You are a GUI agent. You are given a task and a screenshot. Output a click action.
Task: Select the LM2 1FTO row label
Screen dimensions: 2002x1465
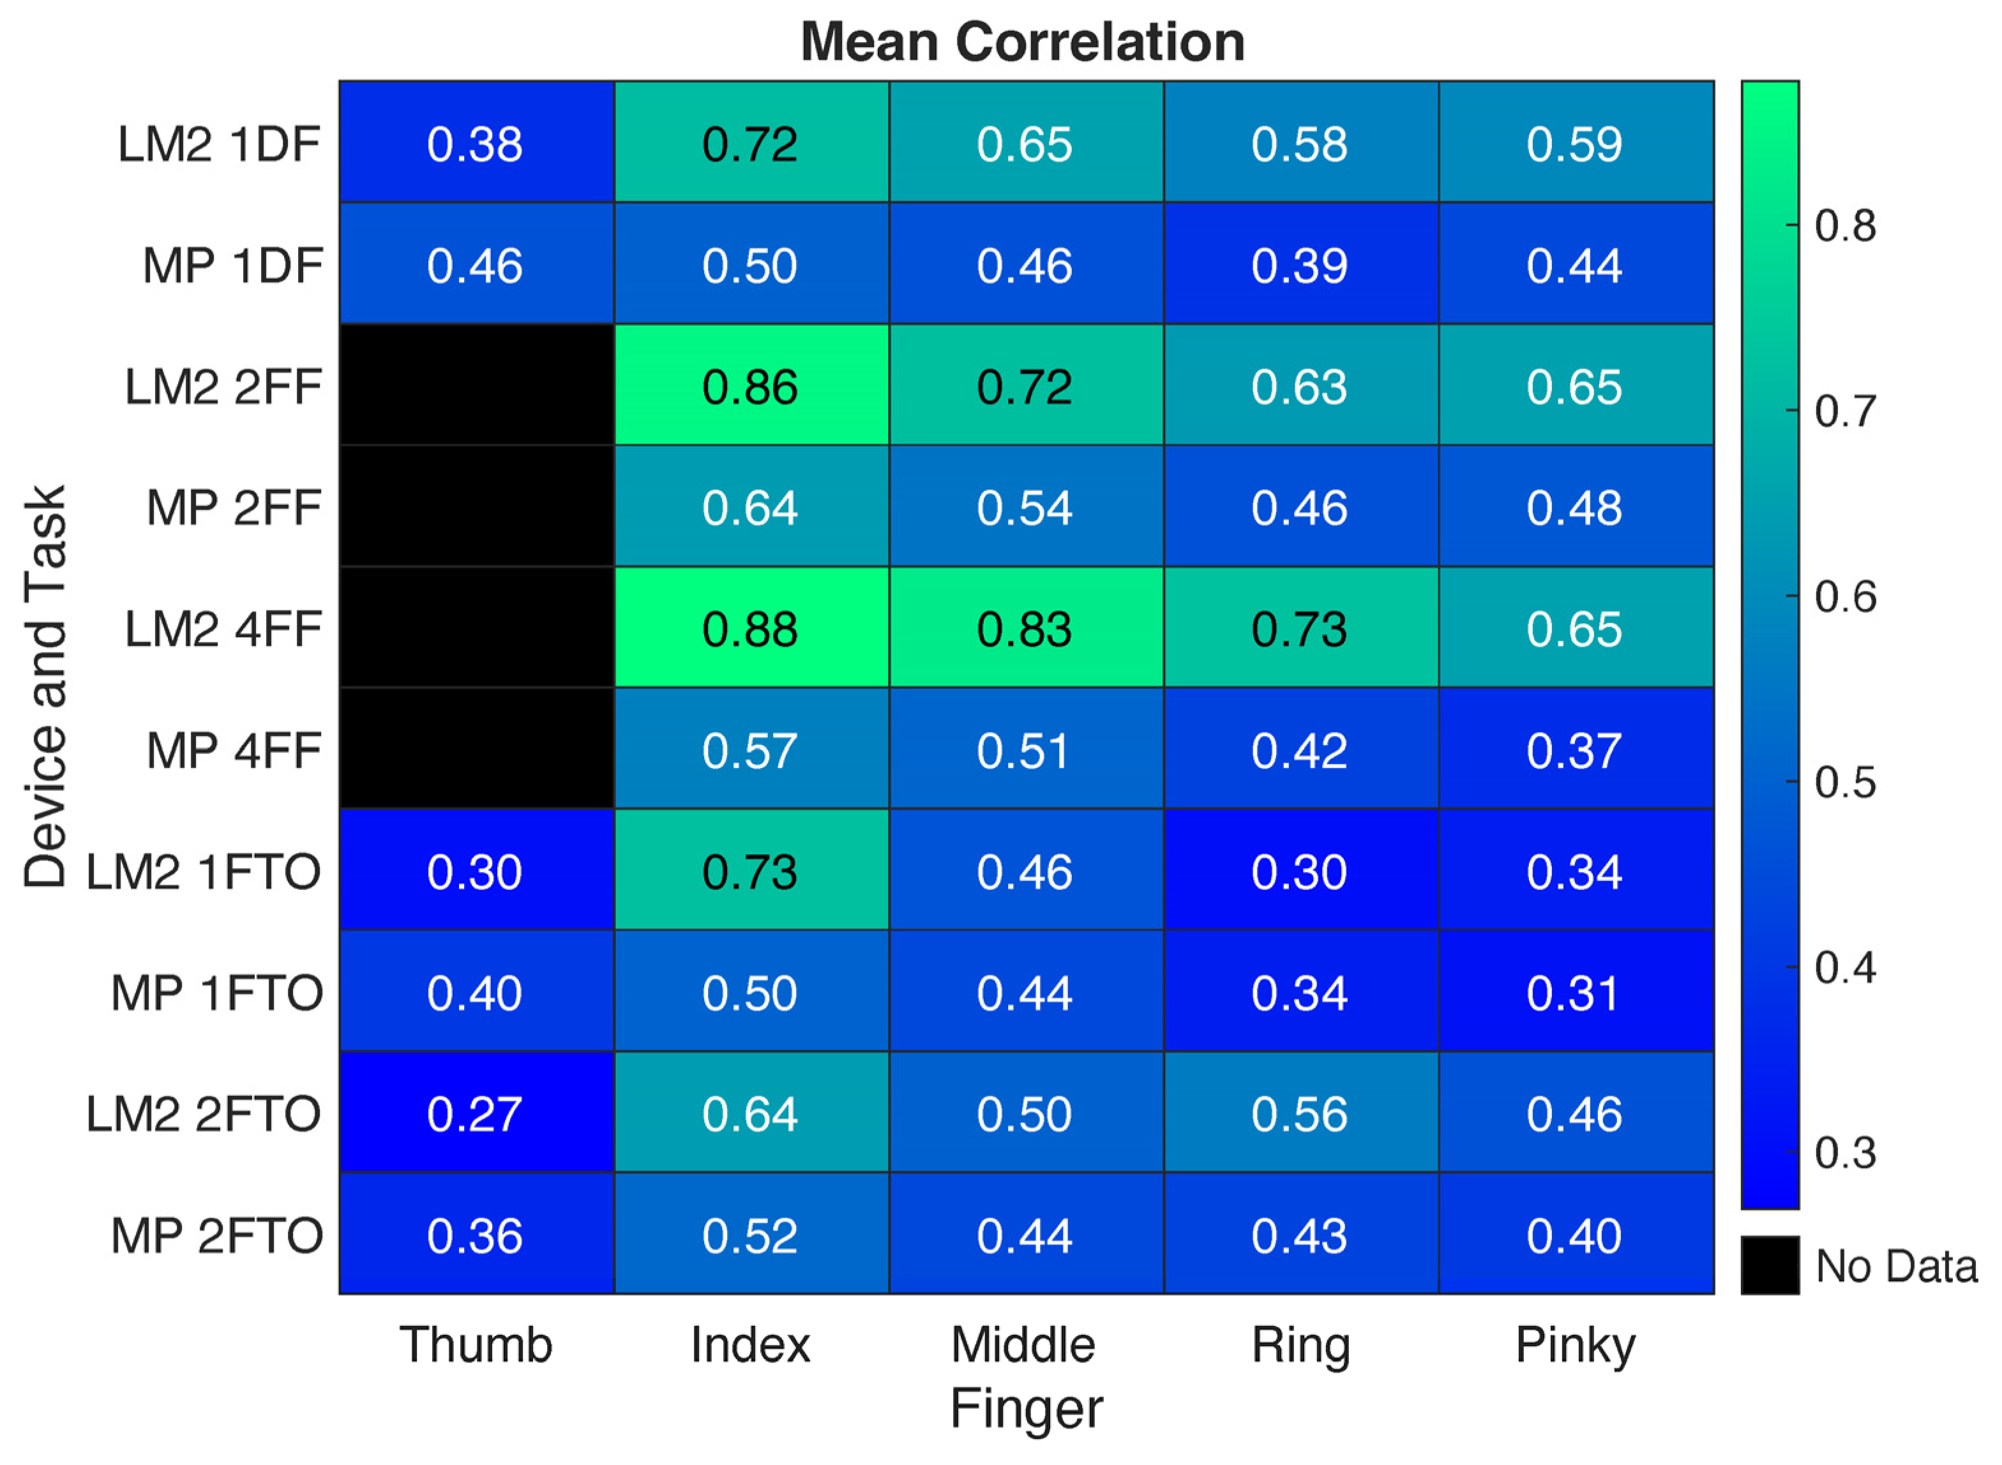point(203,872)
